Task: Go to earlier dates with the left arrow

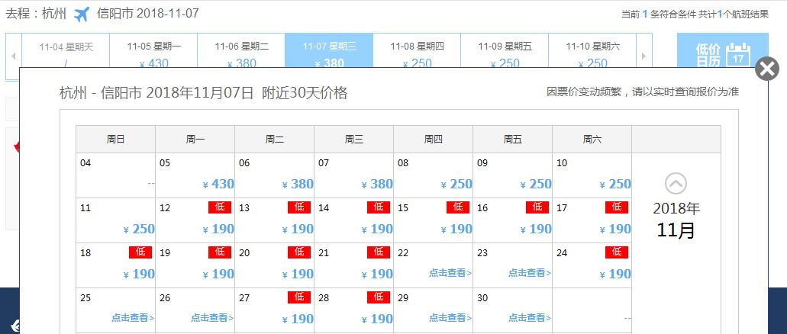Action: [x=14, y=56]
